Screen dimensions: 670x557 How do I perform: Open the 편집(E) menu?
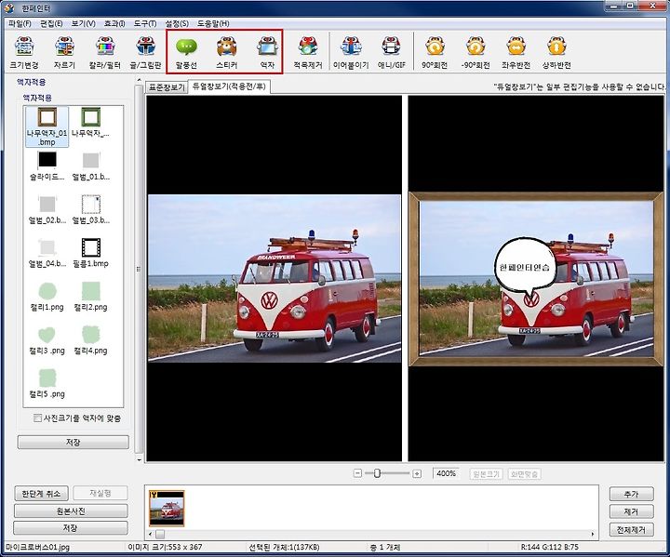click(x=51, y=23)
